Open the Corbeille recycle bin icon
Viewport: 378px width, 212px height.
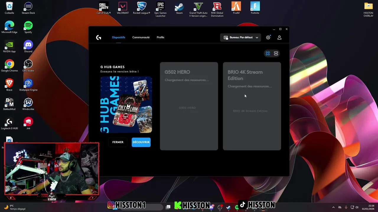pyautogui.click(x=9, y=8)
